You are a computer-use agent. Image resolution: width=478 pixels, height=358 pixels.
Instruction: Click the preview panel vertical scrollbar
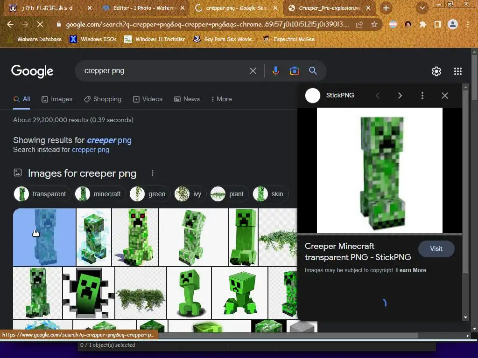click(x=465, y=183)
